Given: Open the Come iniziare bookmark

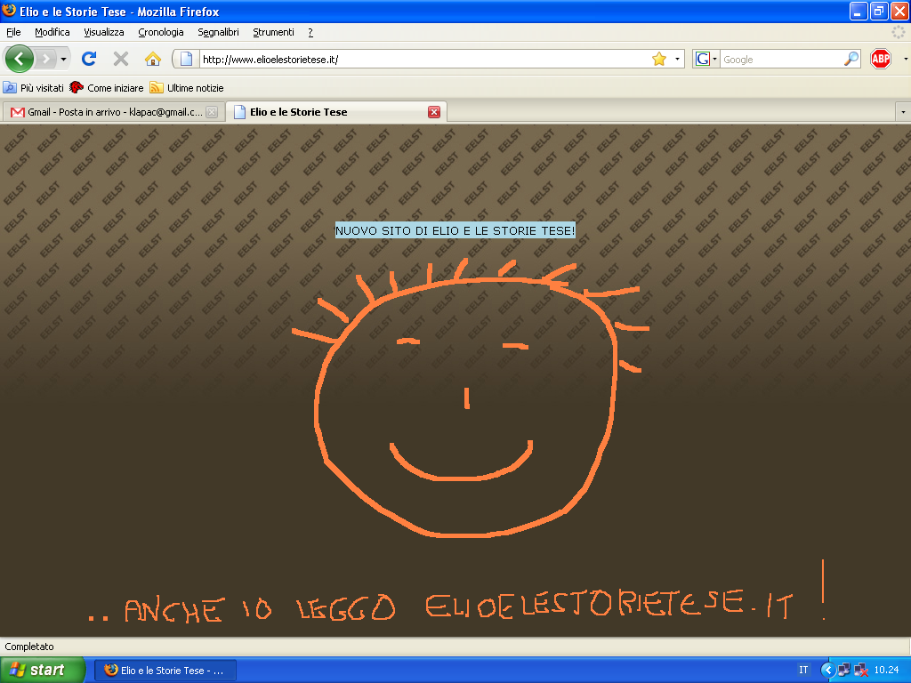Looking at the screenshot, I should [x=107, y=88].
